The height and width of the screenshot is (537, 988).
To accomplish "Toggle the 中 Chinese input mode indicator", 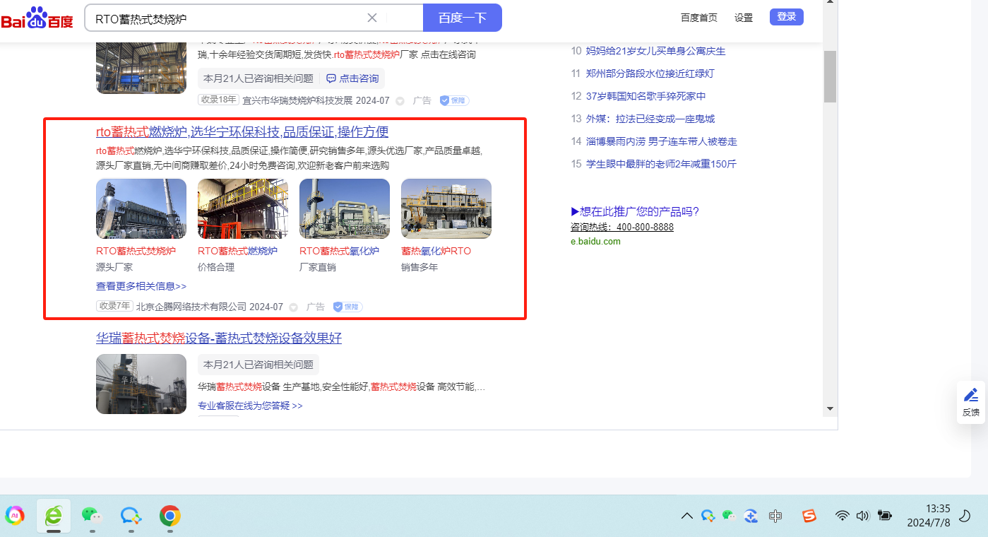I will point(775,516).
